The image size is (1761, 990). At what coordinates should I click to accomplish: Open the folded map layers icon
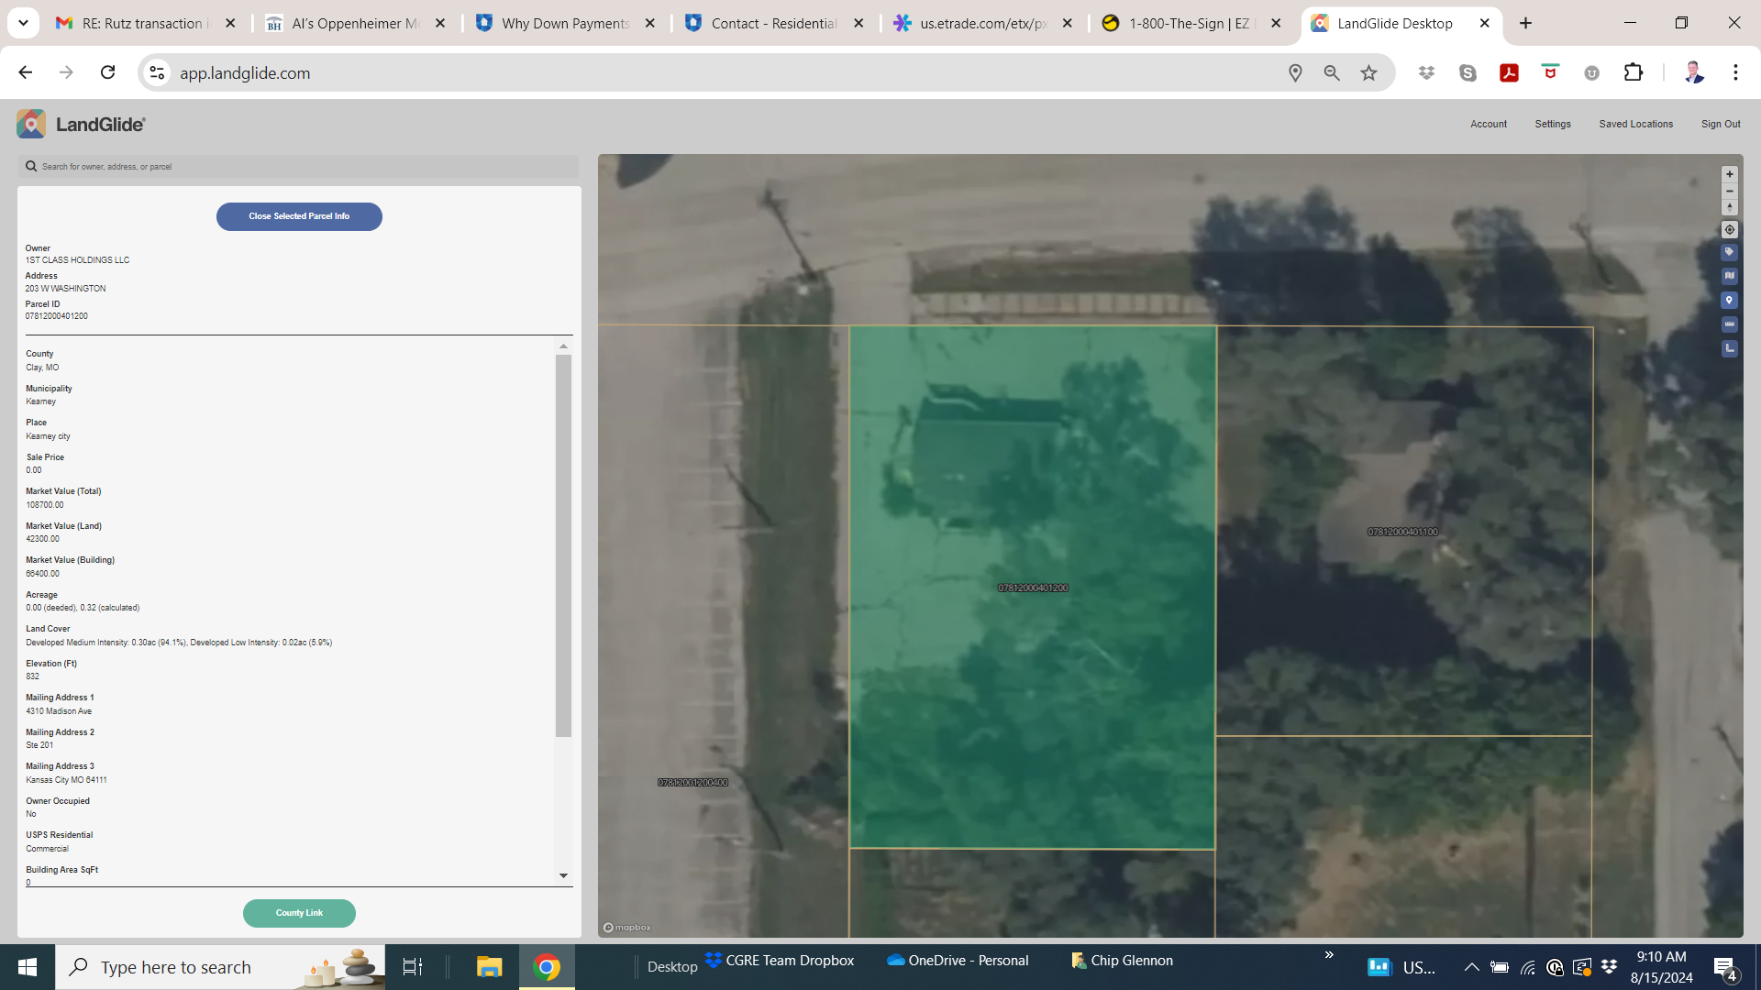click(1729, 276)
